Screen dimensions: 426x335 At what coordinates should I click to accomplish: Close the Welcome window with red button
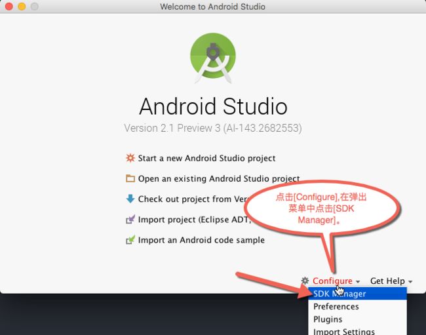coord(9,7)
